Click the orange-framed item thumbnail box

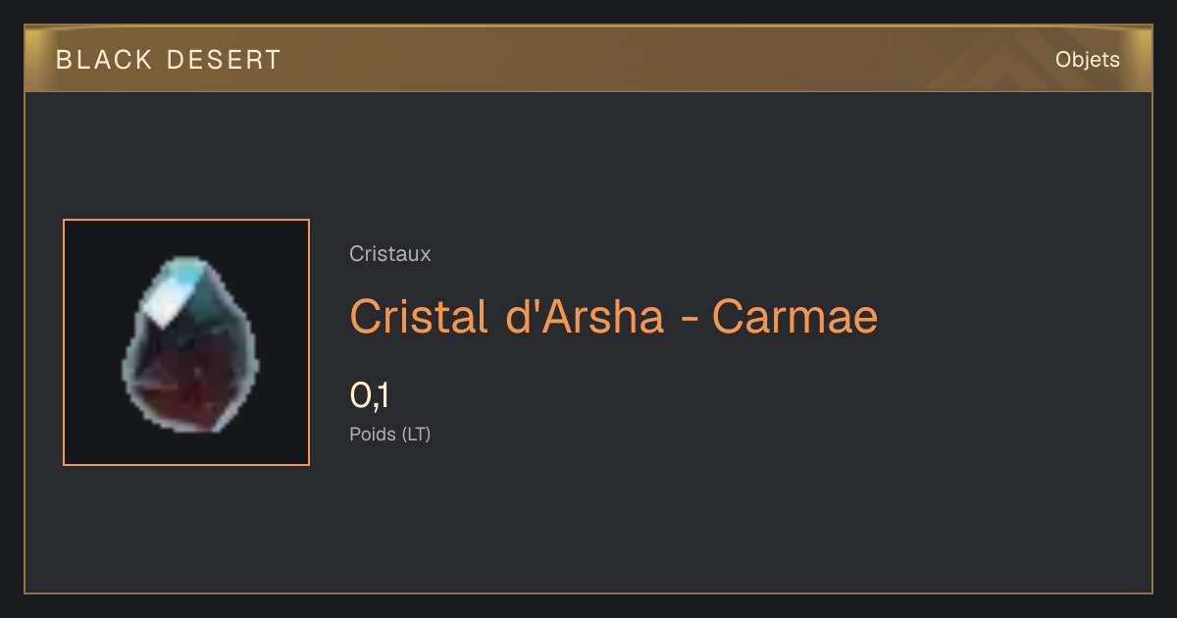click(186, 342)
